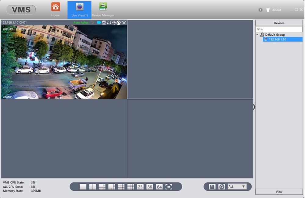This screenshot has height=198, width=305.
Task: Save the current view layout
Action: [x=212, y=187]
